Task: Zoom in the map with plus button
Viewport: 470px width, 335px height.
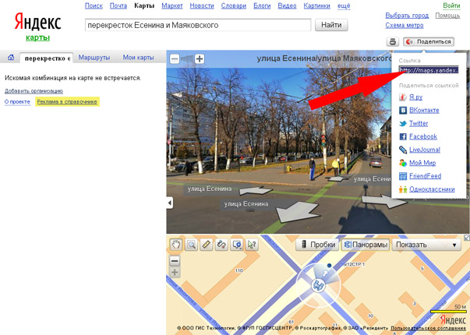Action: [175, 273]
